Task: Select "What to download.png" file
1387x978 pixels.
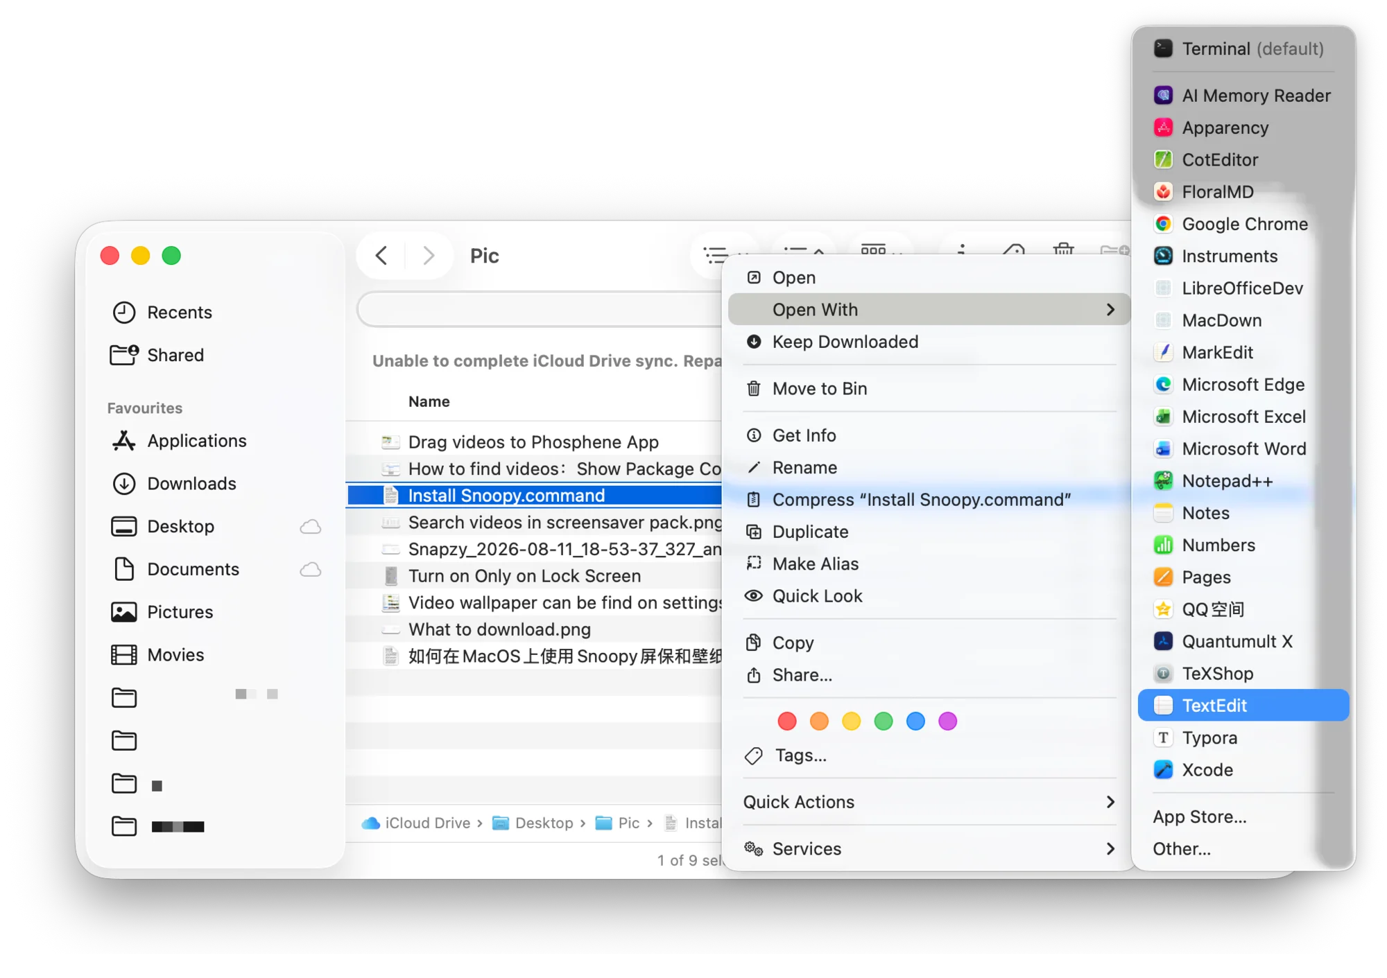Action: click(x=534, y=629)
